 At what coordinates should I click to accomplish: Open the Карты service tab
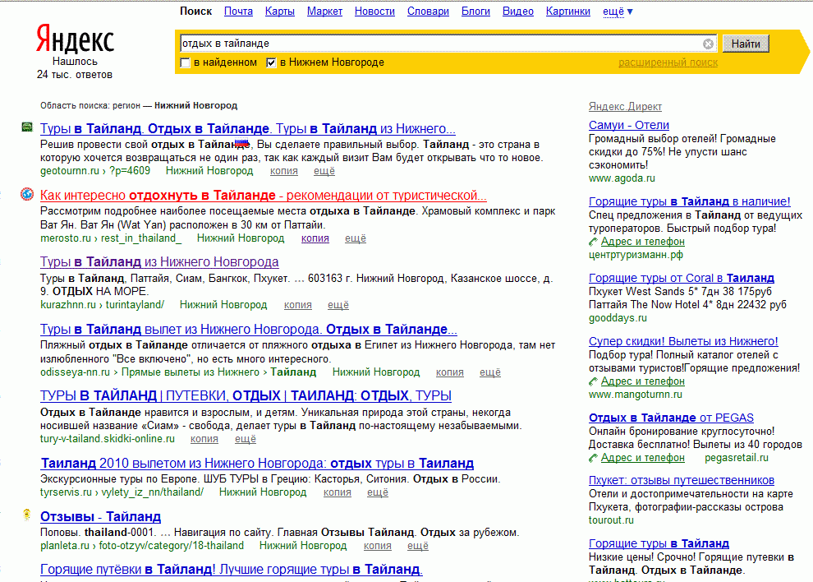click(x=279, y=12)
